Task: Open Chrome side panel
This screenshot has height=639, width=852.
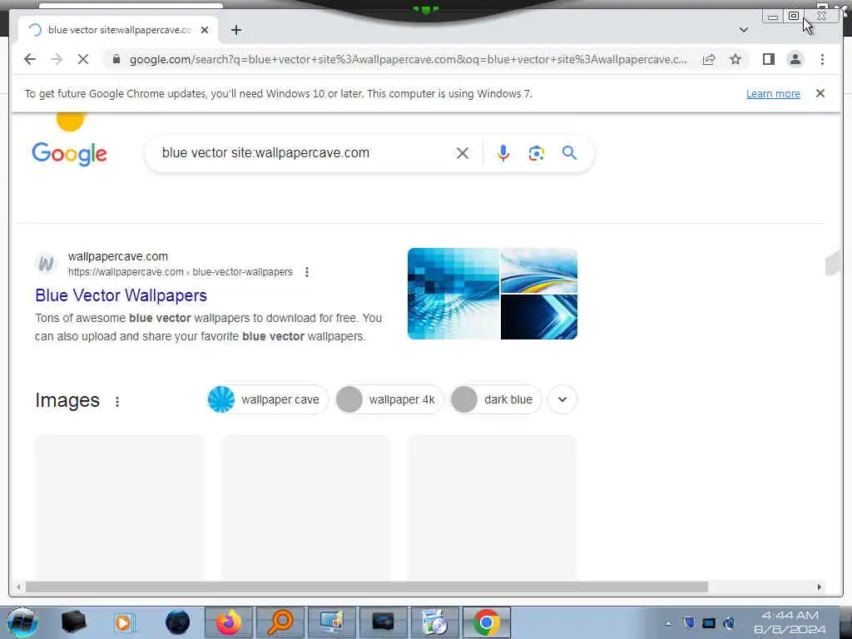Action: pyautogui.click(x=768, y=59)
